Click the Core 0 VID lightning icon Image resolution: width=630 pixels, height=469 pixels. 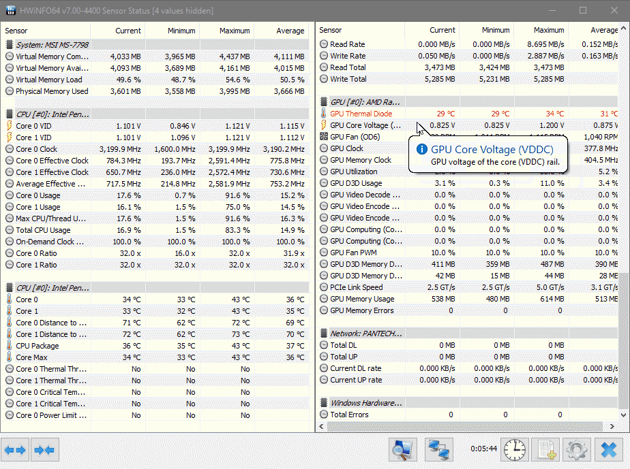[x=10, y=126]
